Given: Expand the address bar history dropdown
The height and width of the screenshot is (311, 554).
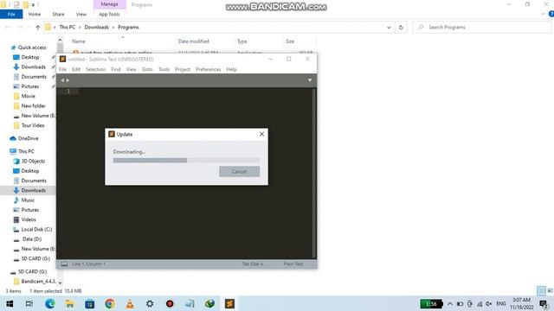Looking at the screenshot, I should click(389, 27).
